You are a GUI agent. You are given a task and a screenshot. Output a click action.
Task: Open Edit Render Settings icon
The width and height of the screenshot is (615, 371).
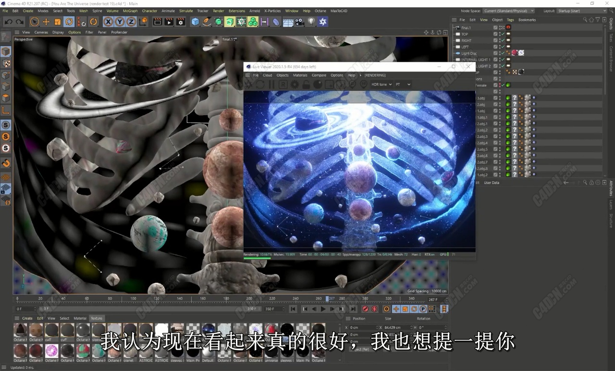pyautogui.click(x=181, y=22)
